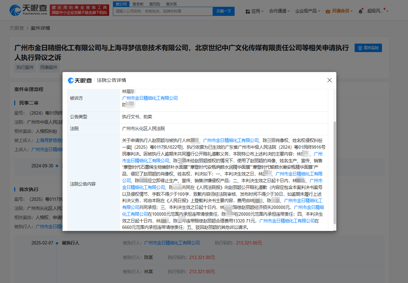Screen dimensions: 408x283
Task: Click the 2025-02-07 timeline marker dot
Action: click(x=57, y=243)
